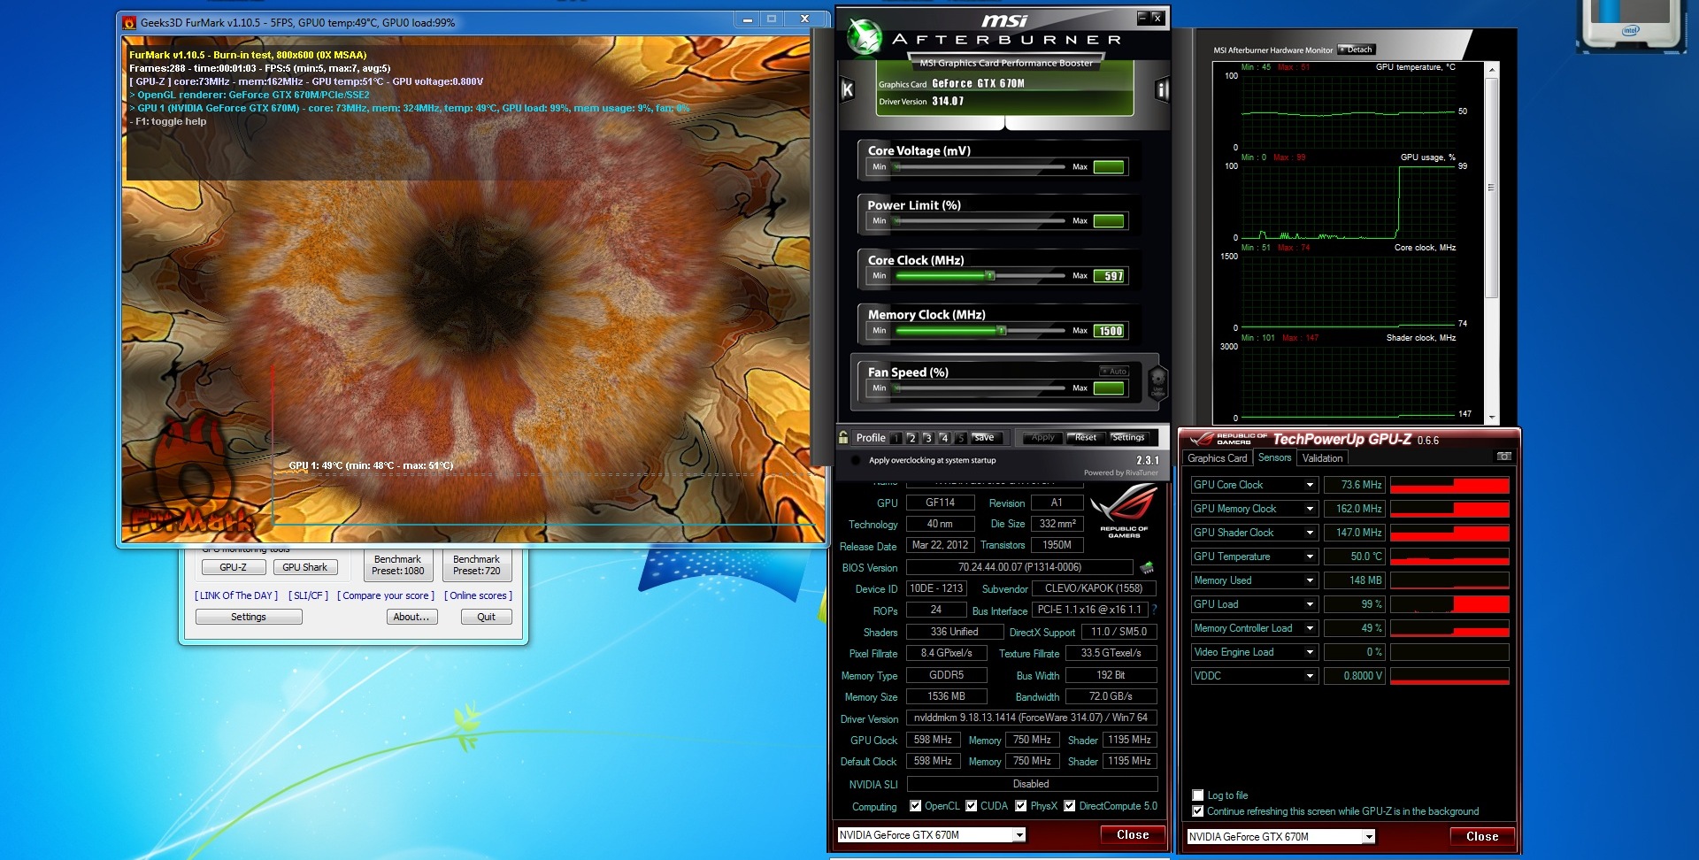Screen dimensions: 1699x860
Task: Click FurMark About button
Action: (411, 617)
